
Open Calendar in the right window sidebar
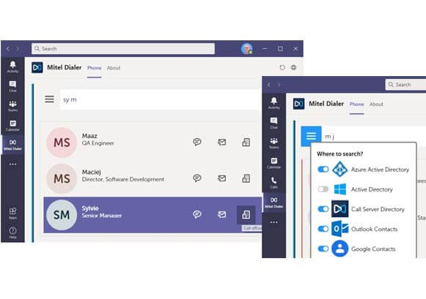tap(274, 163)
